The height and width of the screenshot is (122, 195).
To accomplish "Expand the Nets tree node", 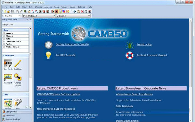I will tap(4, 39).
